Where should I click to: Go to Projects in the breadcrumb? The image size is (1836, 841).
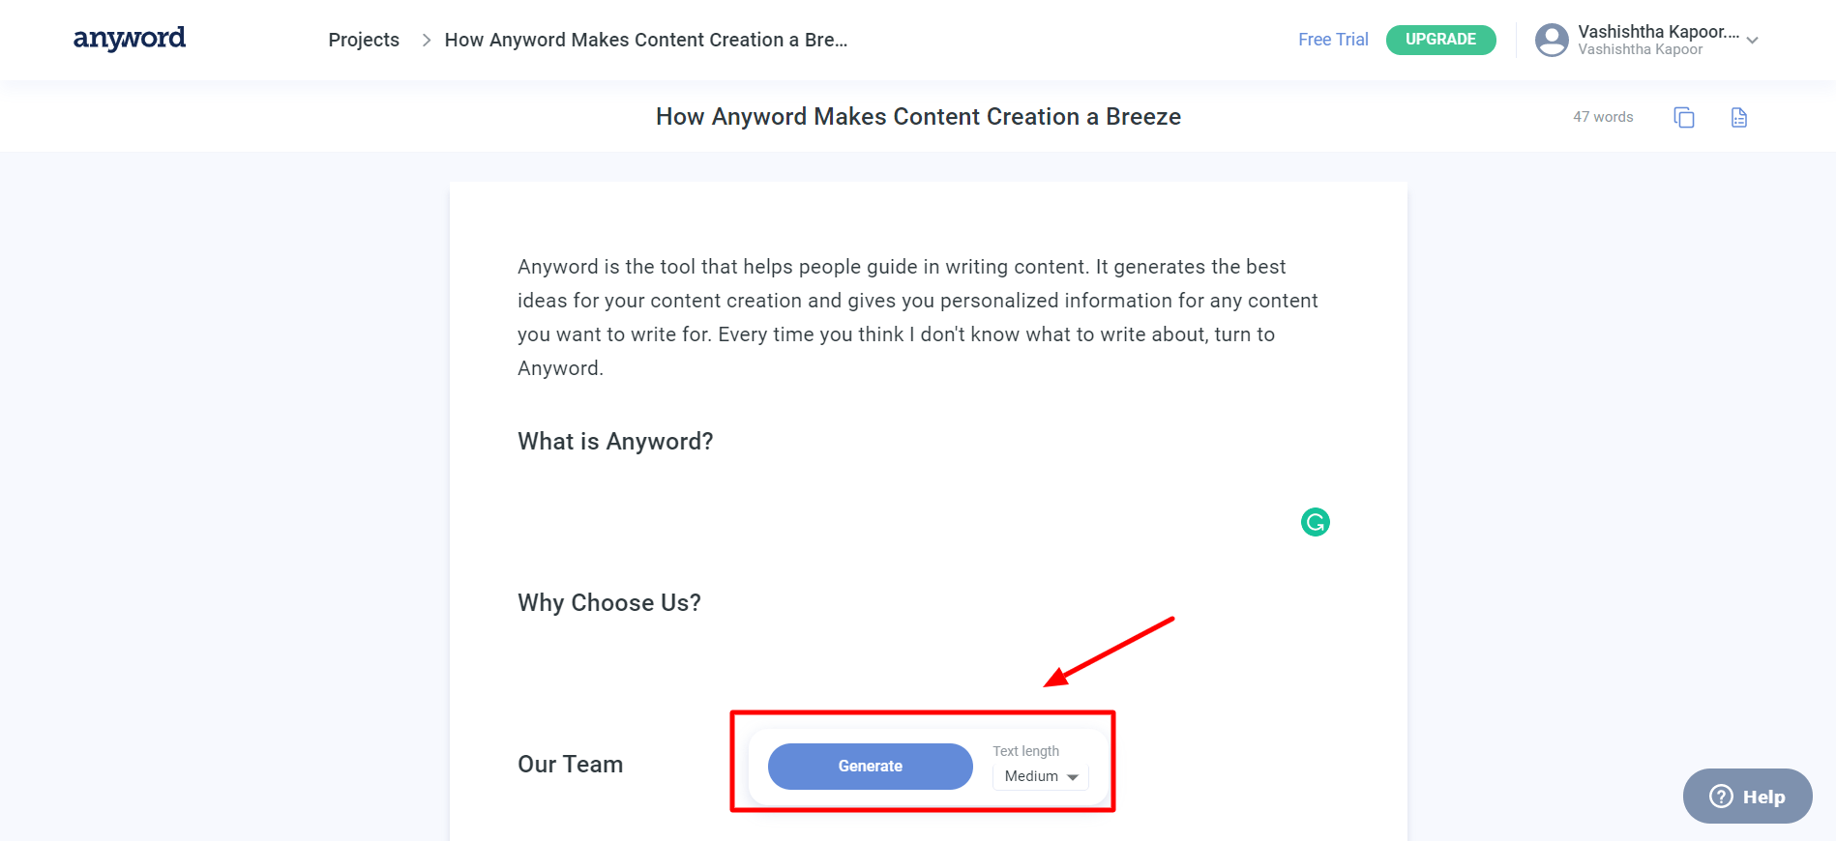click(364, 40)
